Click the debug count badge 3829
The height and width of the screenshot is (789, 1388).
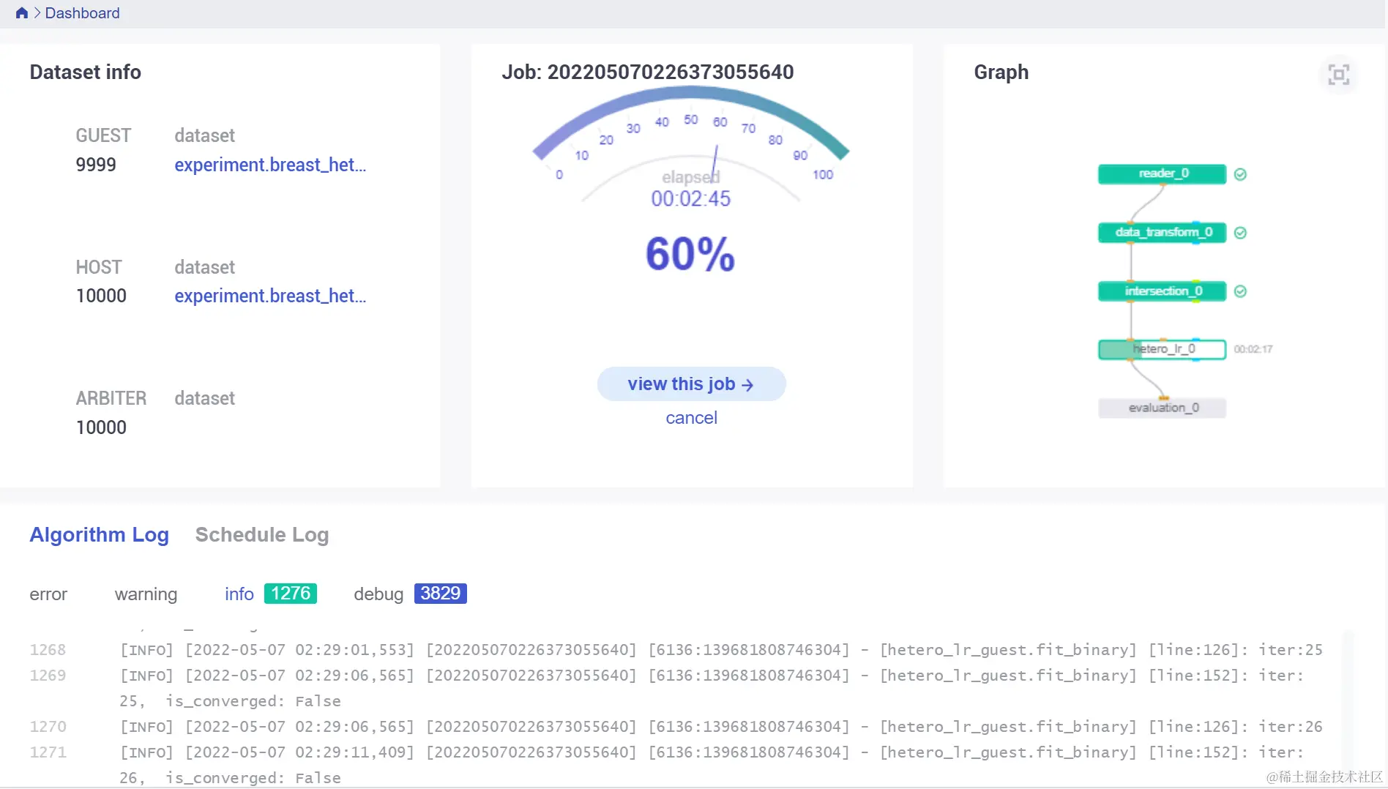tap(440, 594)
